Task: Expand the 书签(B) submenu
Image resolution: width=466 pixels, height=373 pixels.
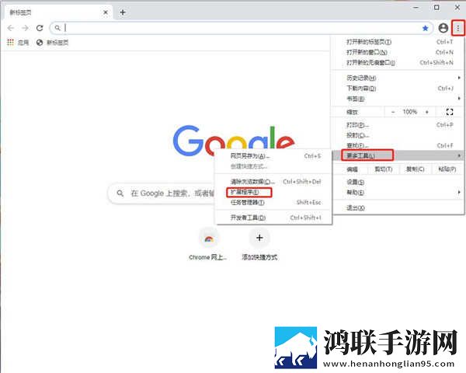Action: coord(398,99)
